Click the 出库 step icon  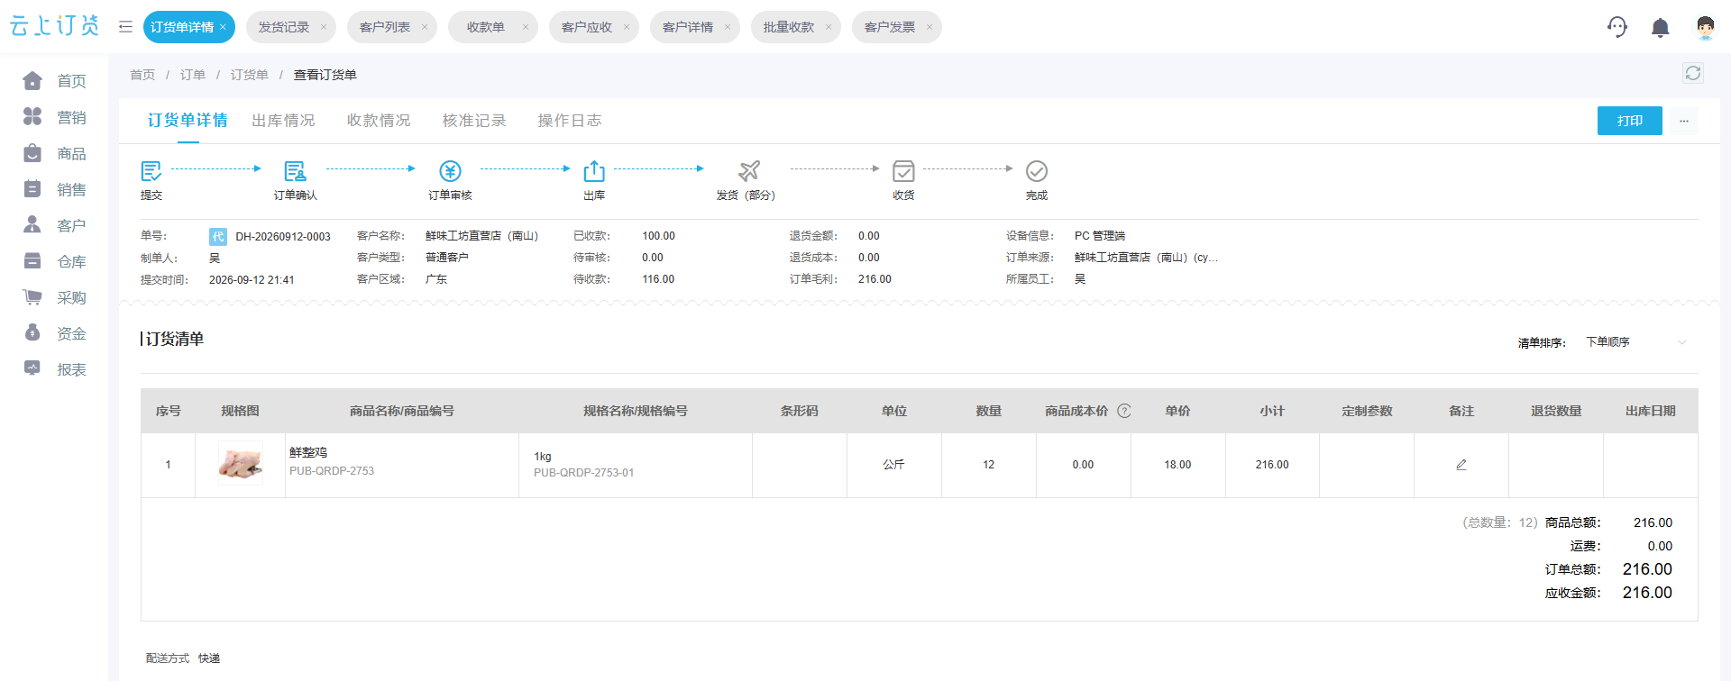594,171
